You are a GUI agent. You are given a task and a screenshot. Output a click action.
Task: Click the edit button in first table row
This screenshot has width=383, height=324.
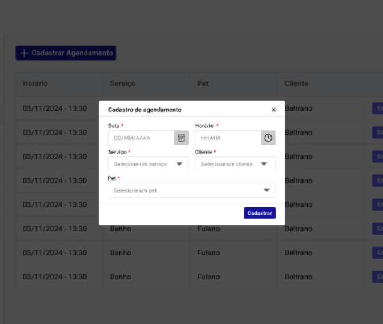[x=378, y=109]
